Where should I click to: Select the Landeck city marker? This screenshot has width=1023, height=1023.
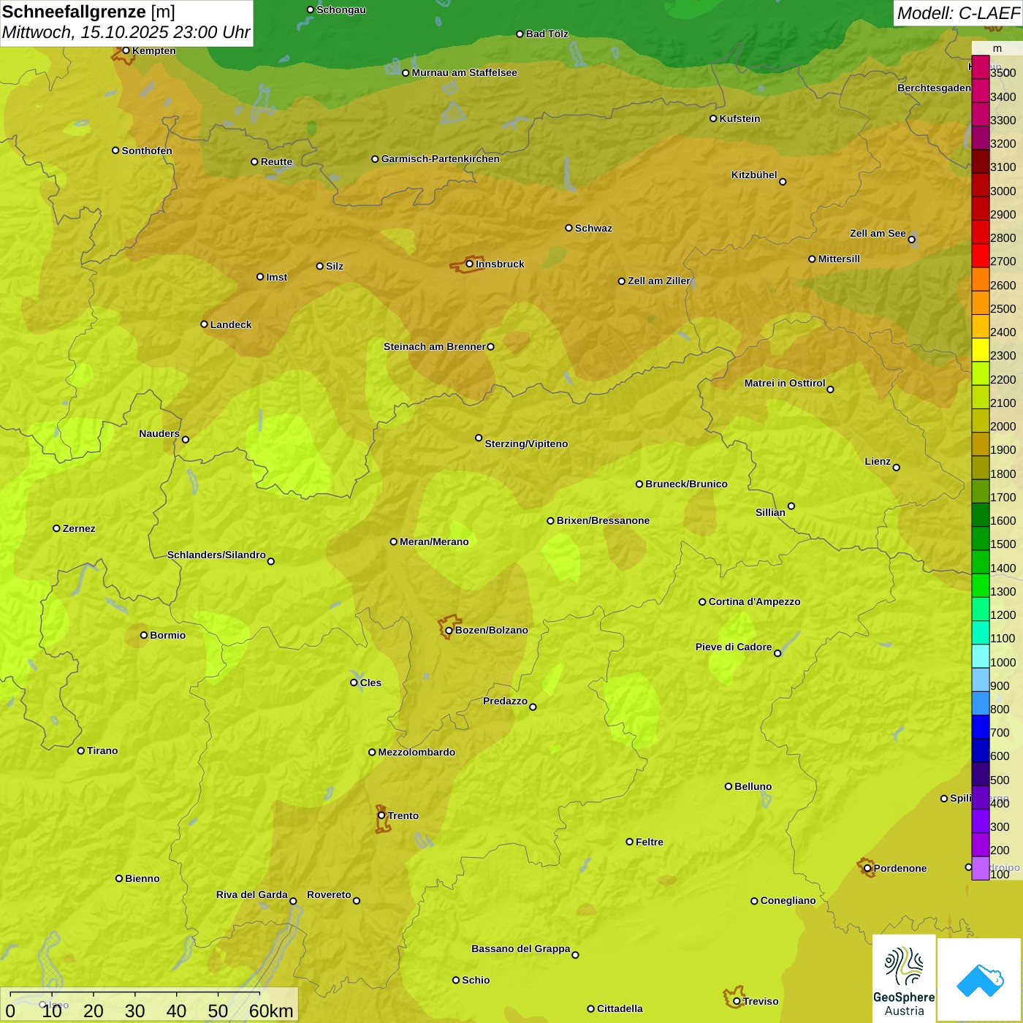205,324
